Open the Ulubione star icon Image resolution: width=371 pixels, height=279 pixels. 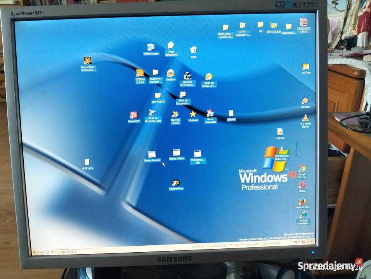(x=193, y=116)
